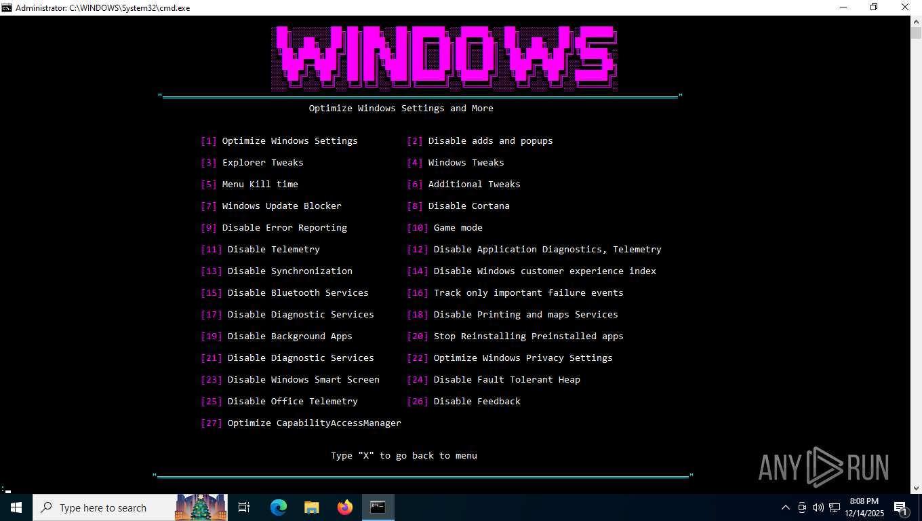Click option [23] Disable Windows Smart Screen
The height and width of the screenshot is (521, 922).
click(290, 380)
